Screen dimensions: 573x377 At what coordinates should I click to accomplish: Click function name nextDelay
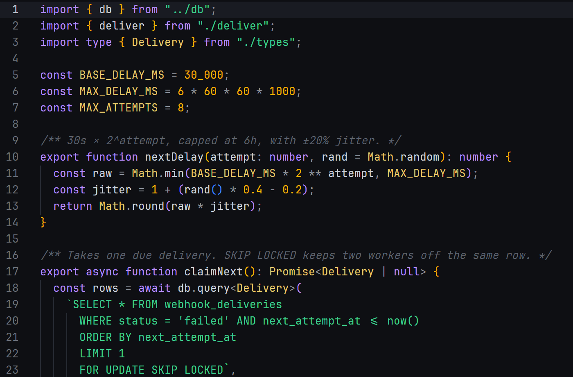(x=174, y=157)
